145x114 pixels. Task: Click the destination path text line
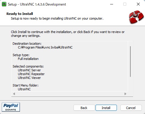[45, 47]
